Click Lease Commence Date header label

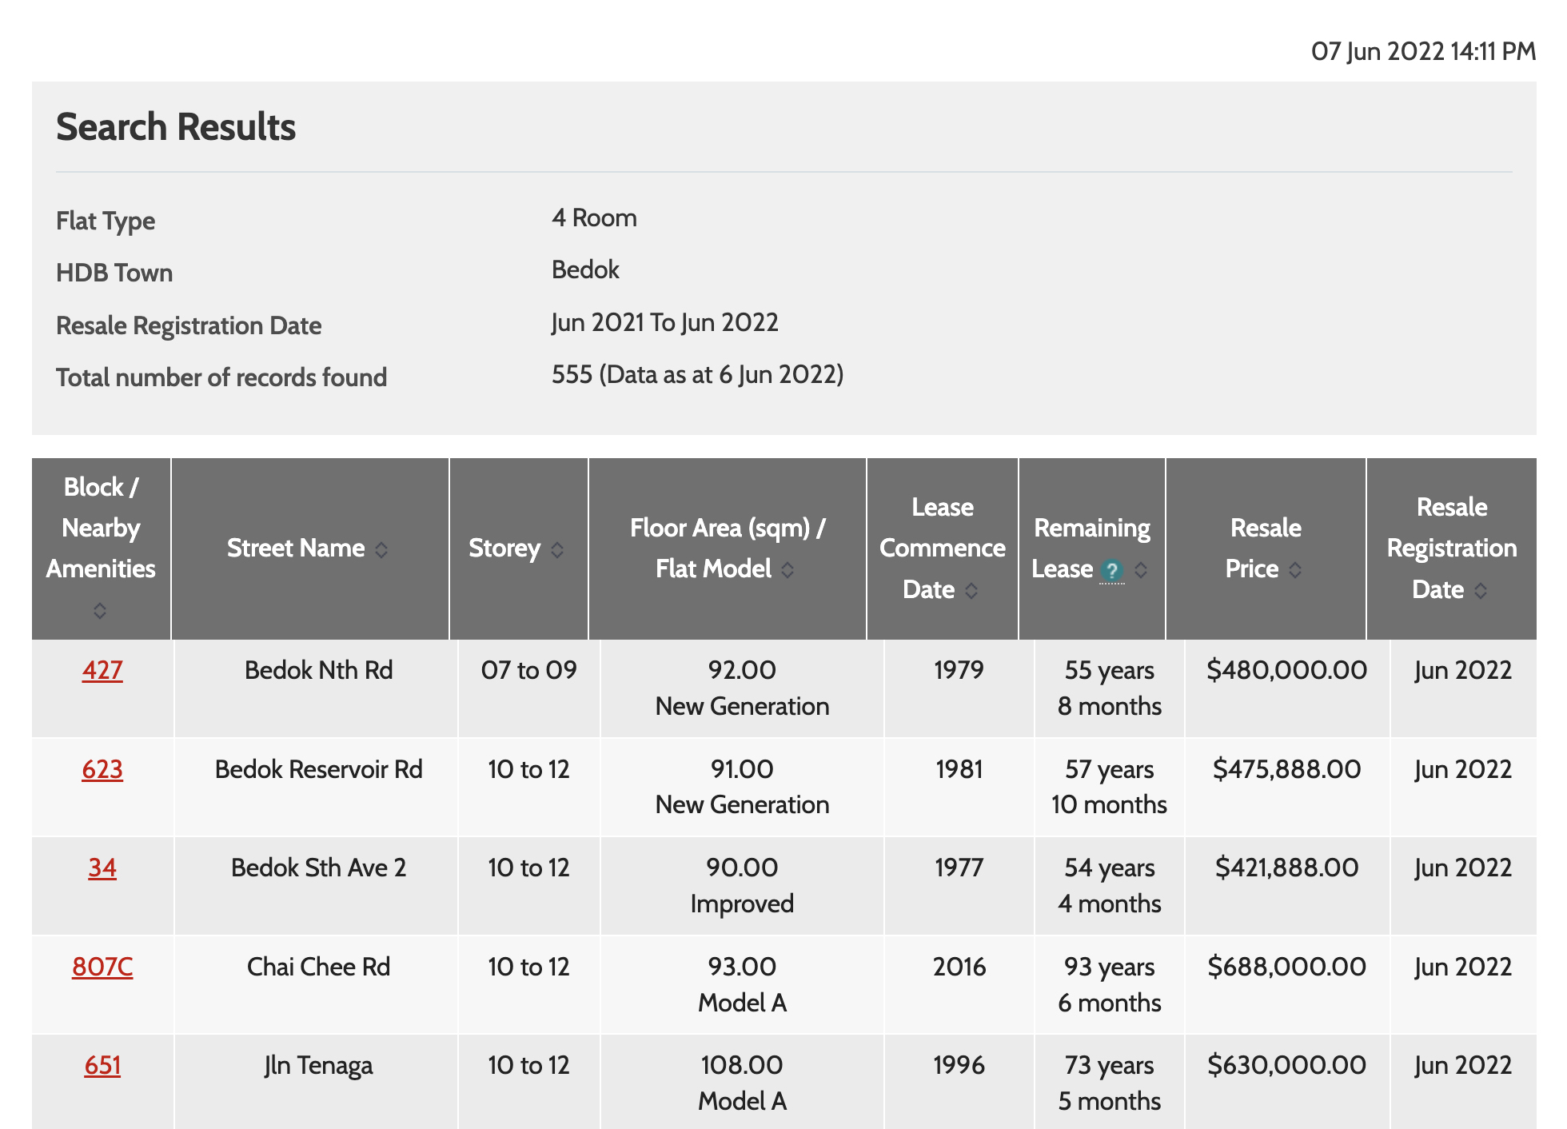coord(943,549)
